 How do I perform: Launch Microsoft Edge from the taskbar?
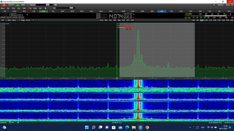point(127,127)
